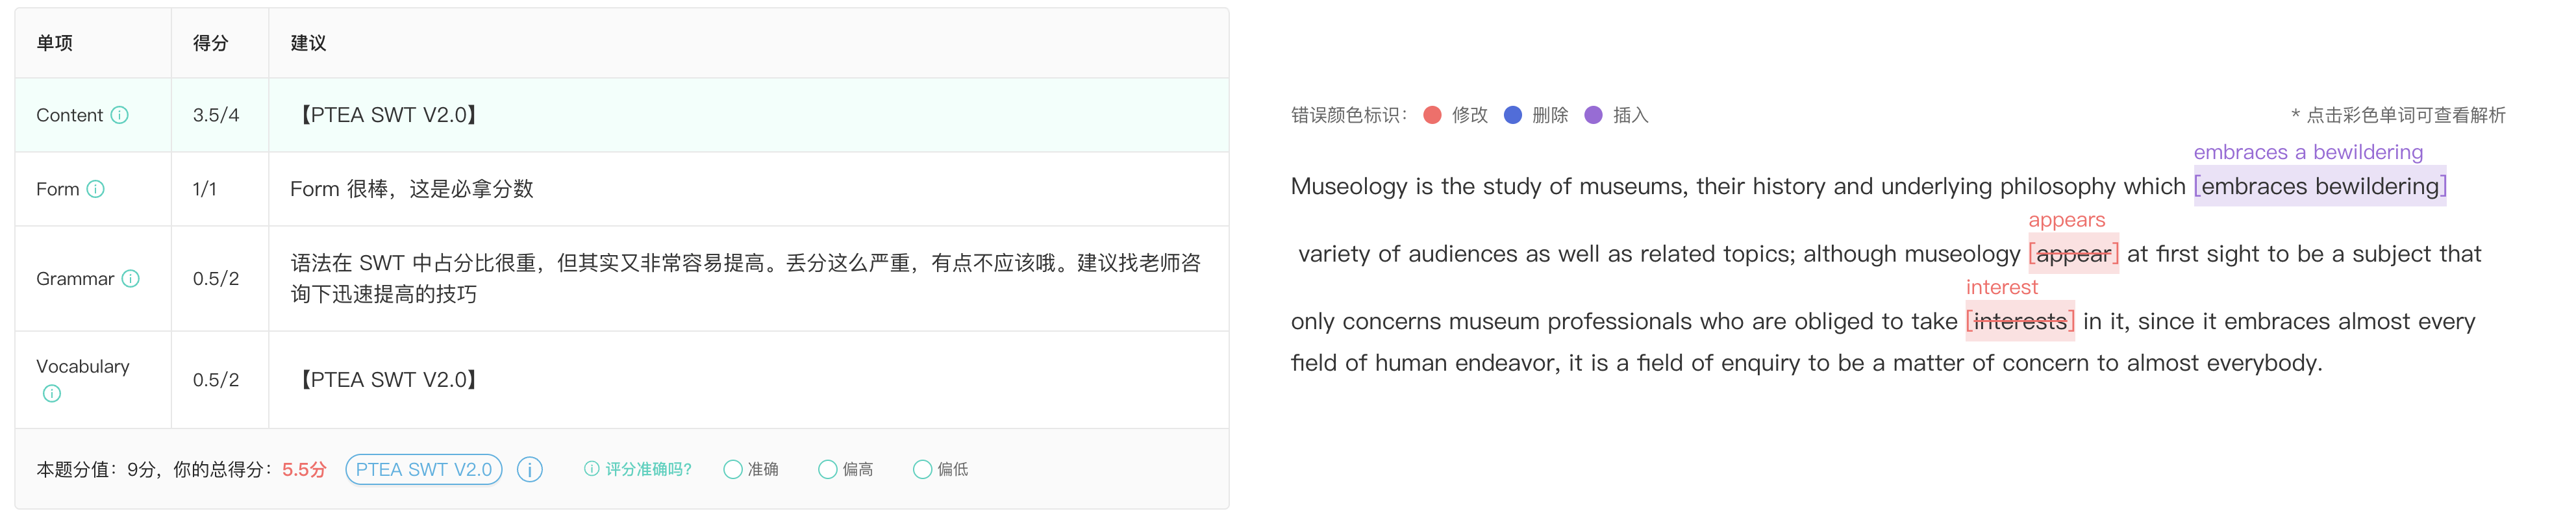The width and height of the screenshot is (2576, 520).
Task: Click the 建议 column header
Action: point(308,43)
